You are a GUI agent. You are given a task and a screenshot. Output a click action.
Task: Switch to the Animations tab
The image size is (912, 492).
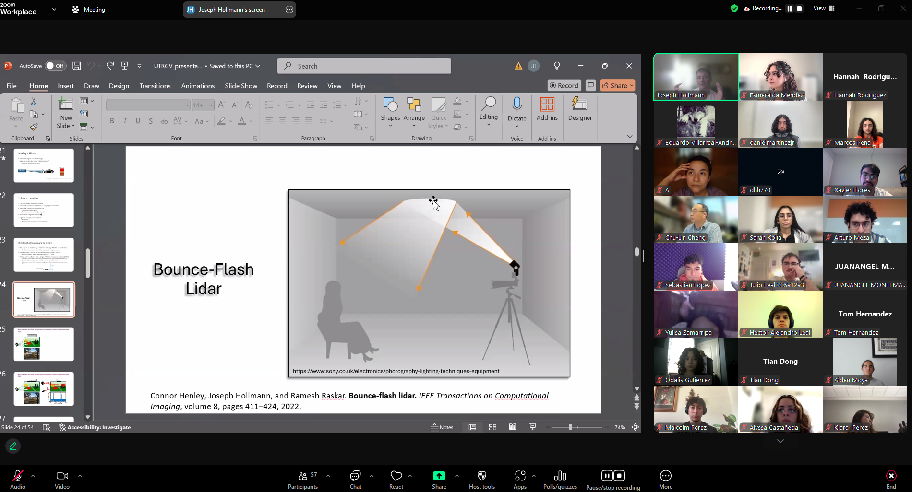coord(197,86)
